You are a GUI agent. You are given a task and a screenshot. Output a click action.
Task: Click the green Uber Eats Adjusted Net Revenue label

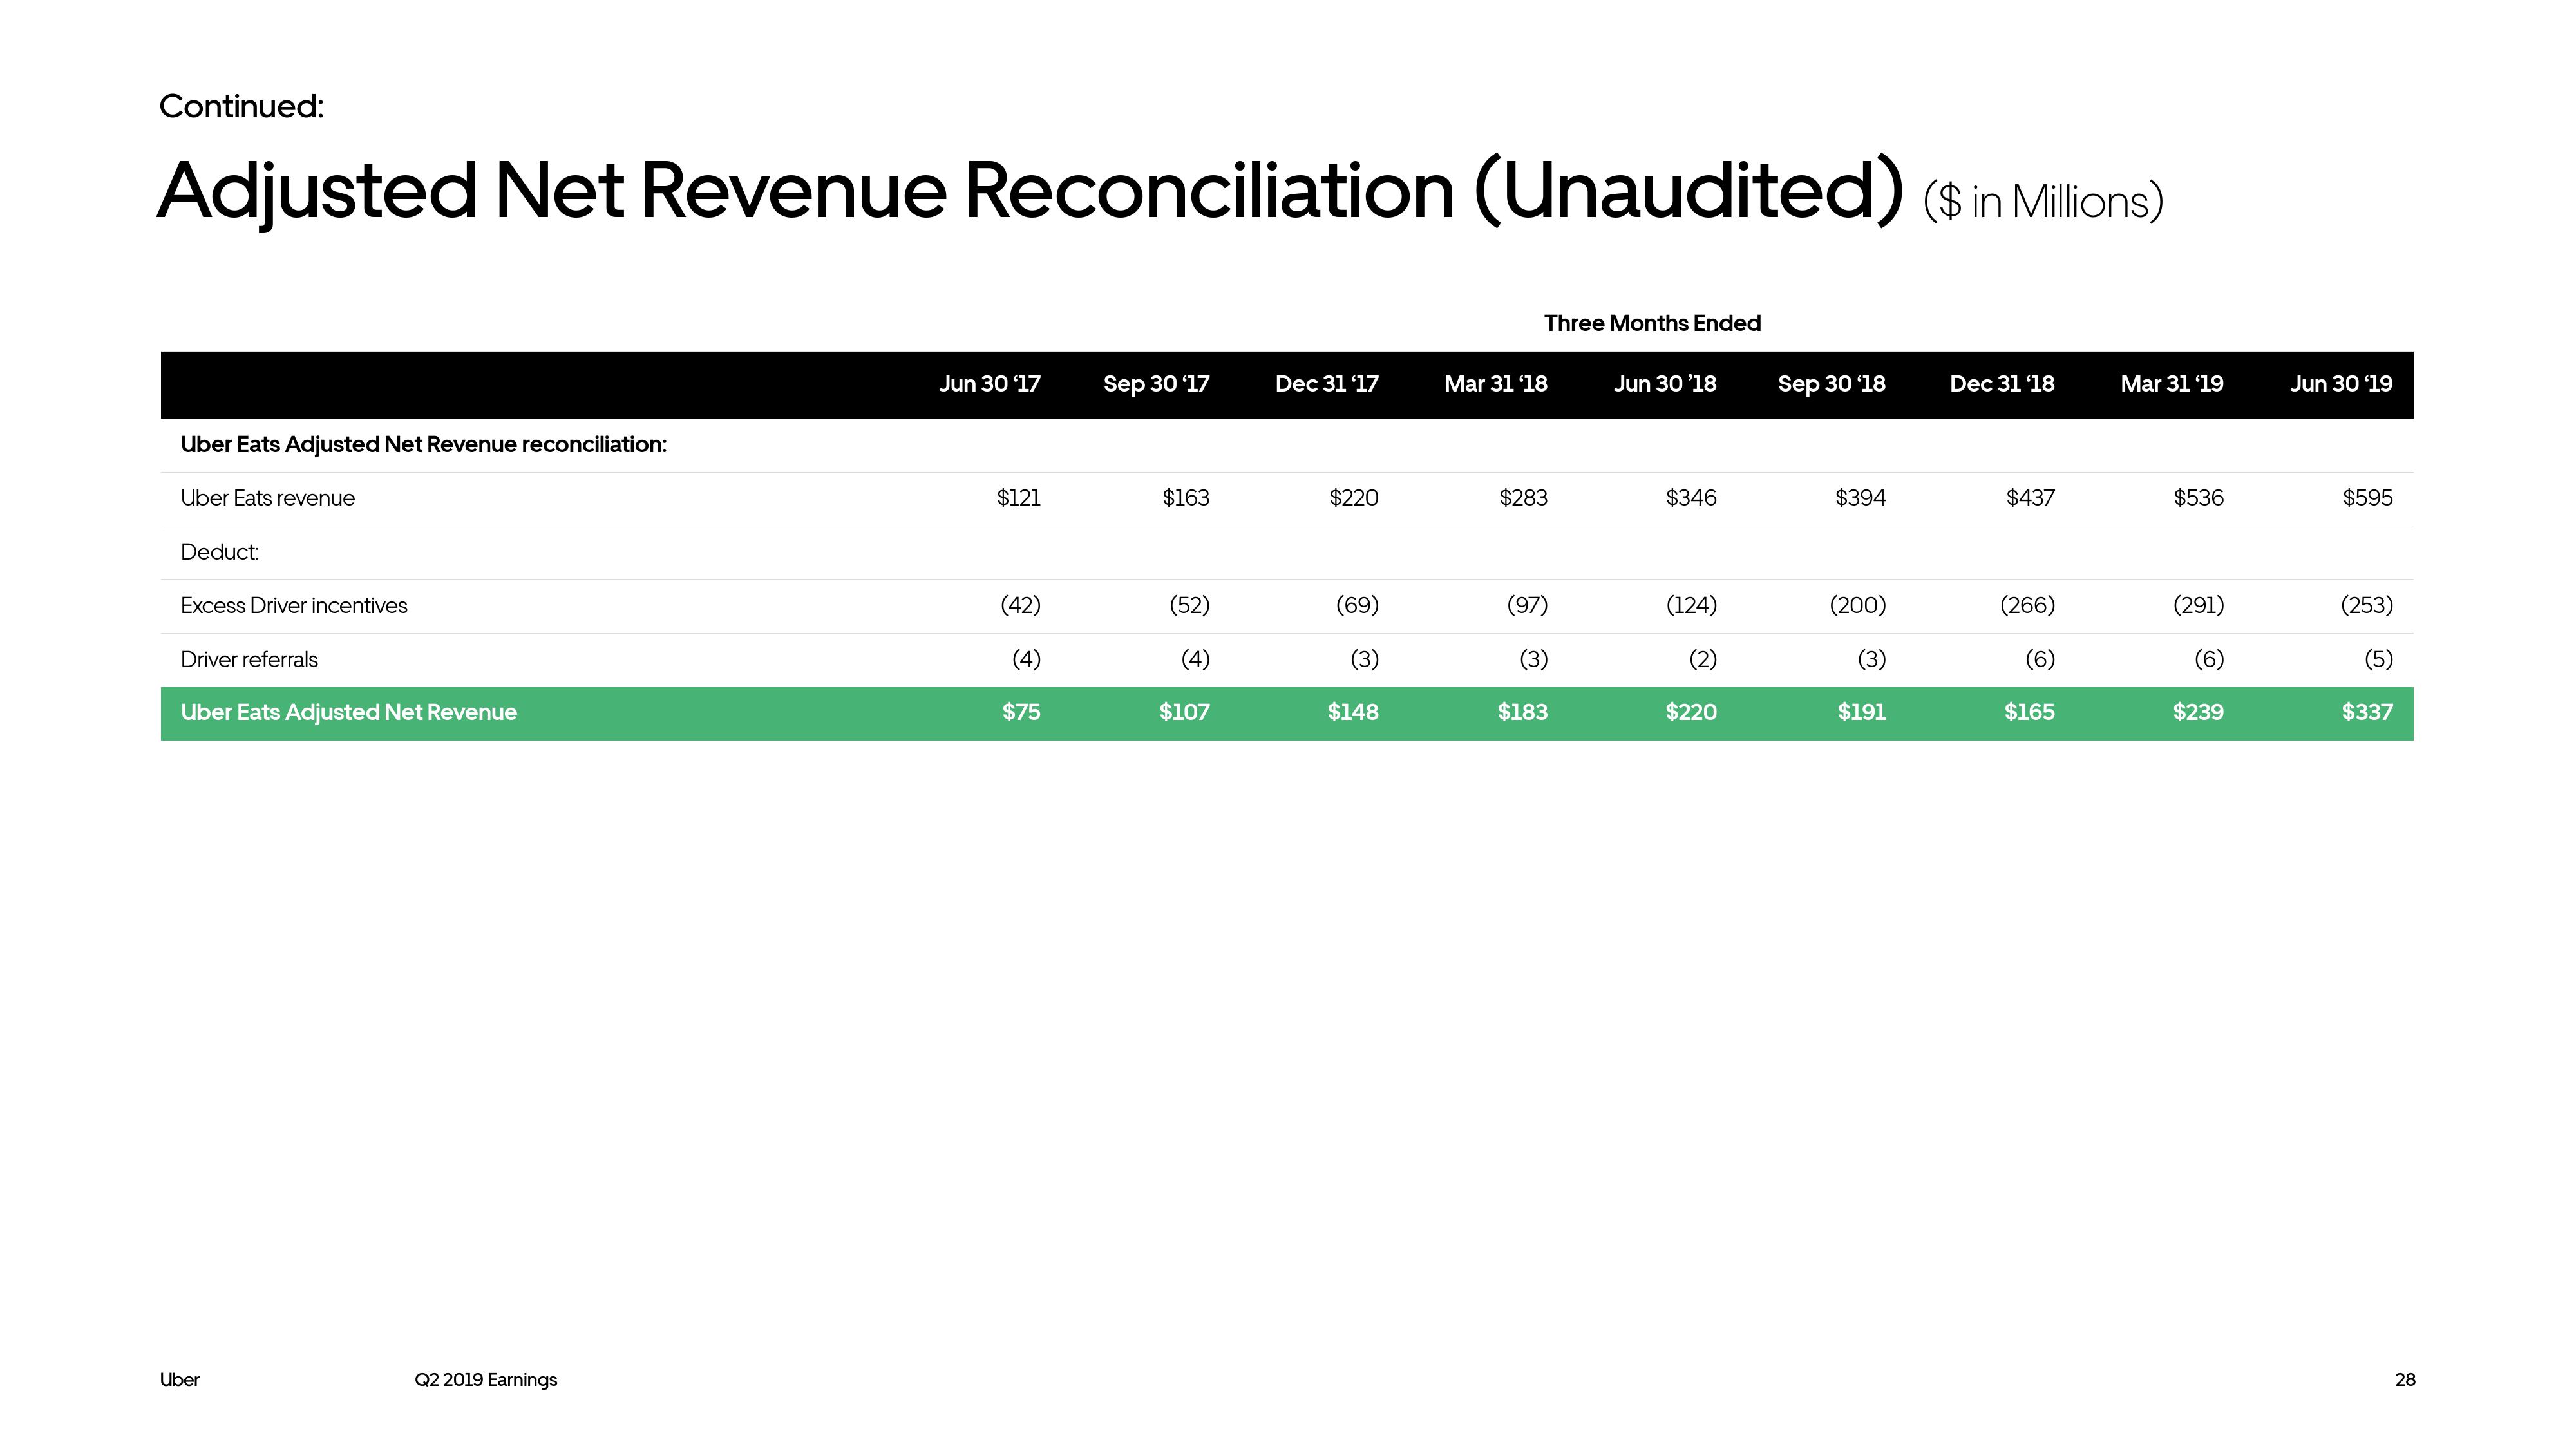click(348, 713)
